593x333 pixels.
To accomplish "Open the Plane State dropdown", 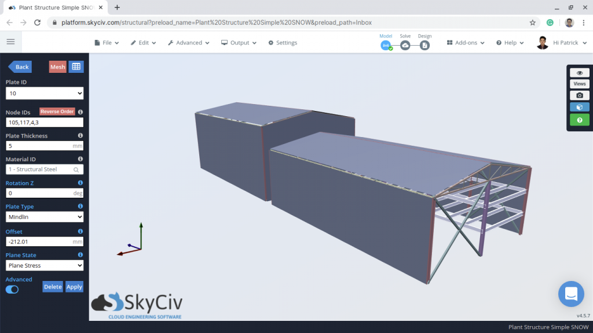I will point(45,265).
